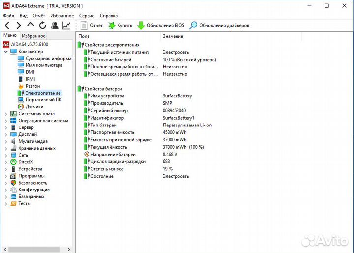Expand the Операционная система node

point(6,121)
